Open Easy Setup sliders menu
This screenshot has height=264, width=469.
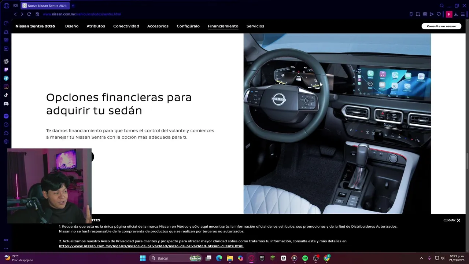coord(463,14)
